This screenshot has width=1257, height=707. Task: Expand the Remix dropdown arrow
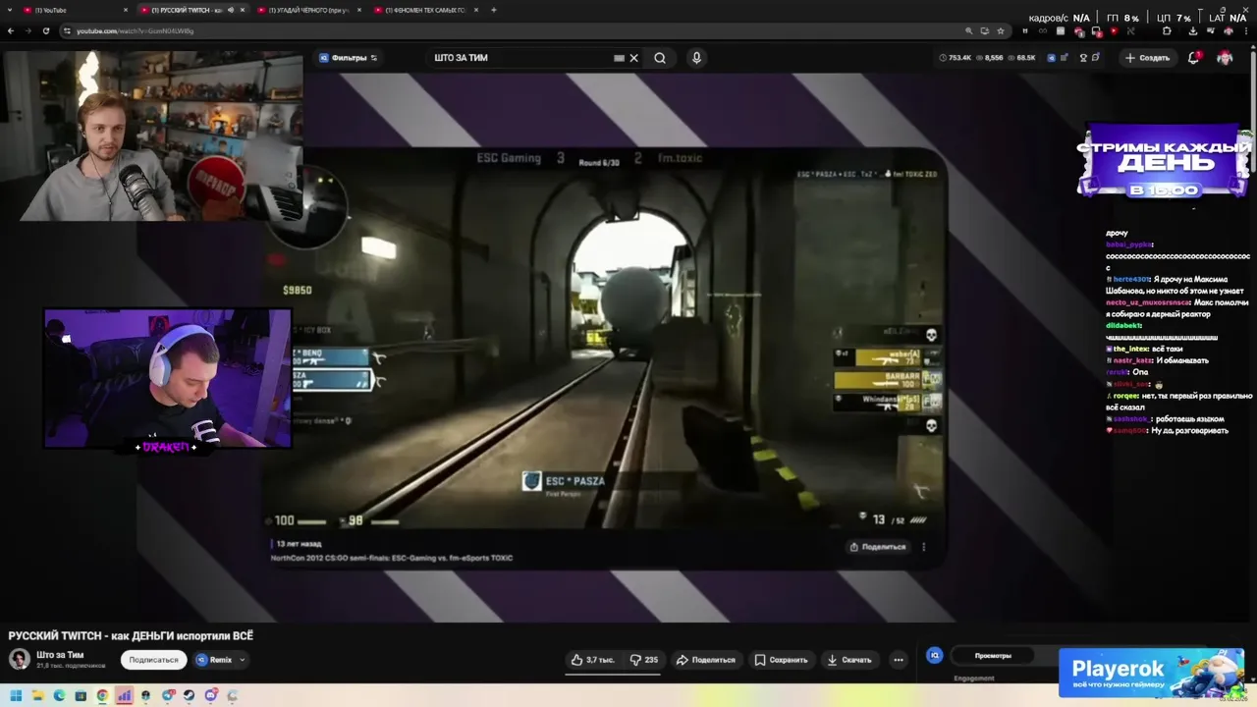(x=242, y=660)
